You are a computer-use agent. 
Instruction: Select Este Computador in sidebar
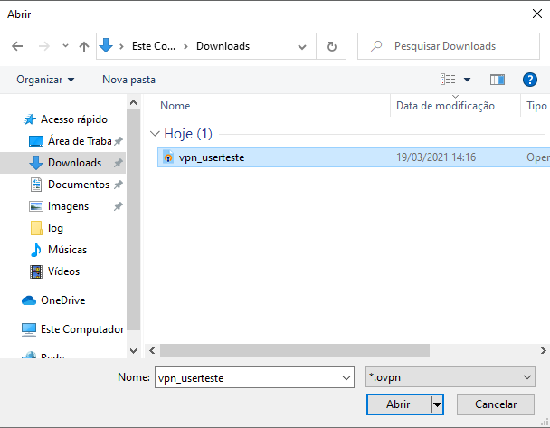point(81,329)
